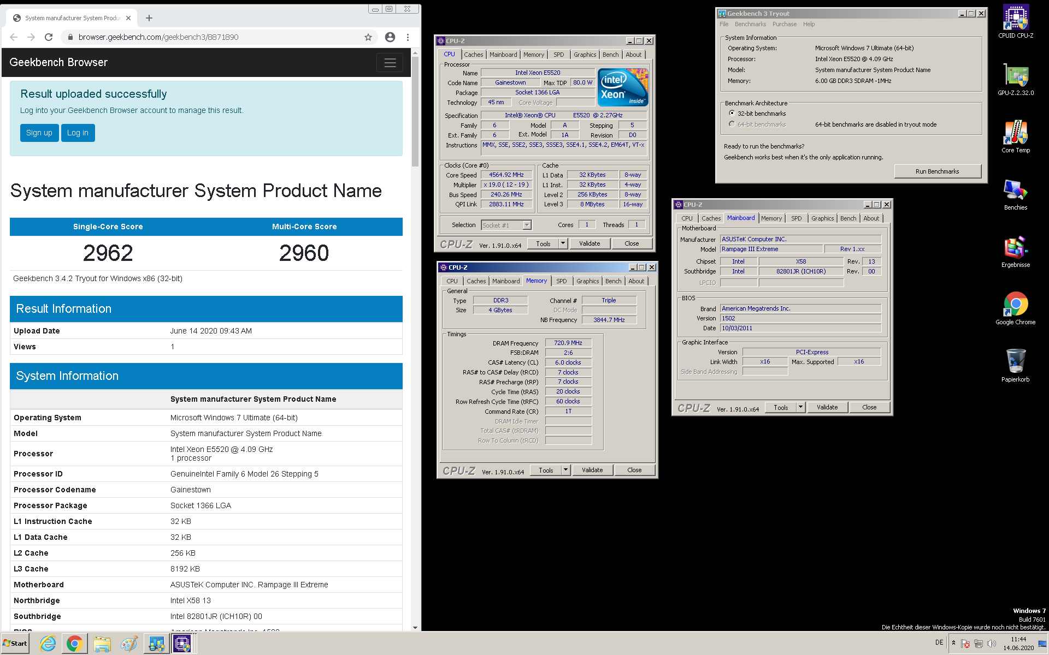Click the browser vertical scrollbar thumb
The width and height of the screenshot is (1049, 655).
[415, 111]
